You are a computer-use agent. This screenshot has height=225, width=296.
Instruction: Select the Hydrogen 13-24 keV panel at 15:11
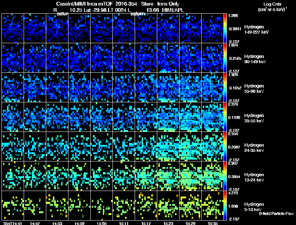click(x=124, y=176)
